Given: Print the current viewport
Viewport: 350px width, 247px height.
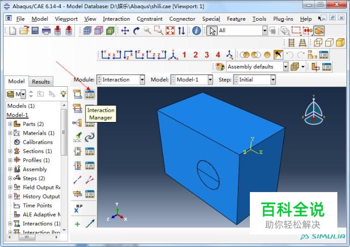Looking at the screenshot, I should click(x=46, y=30).
